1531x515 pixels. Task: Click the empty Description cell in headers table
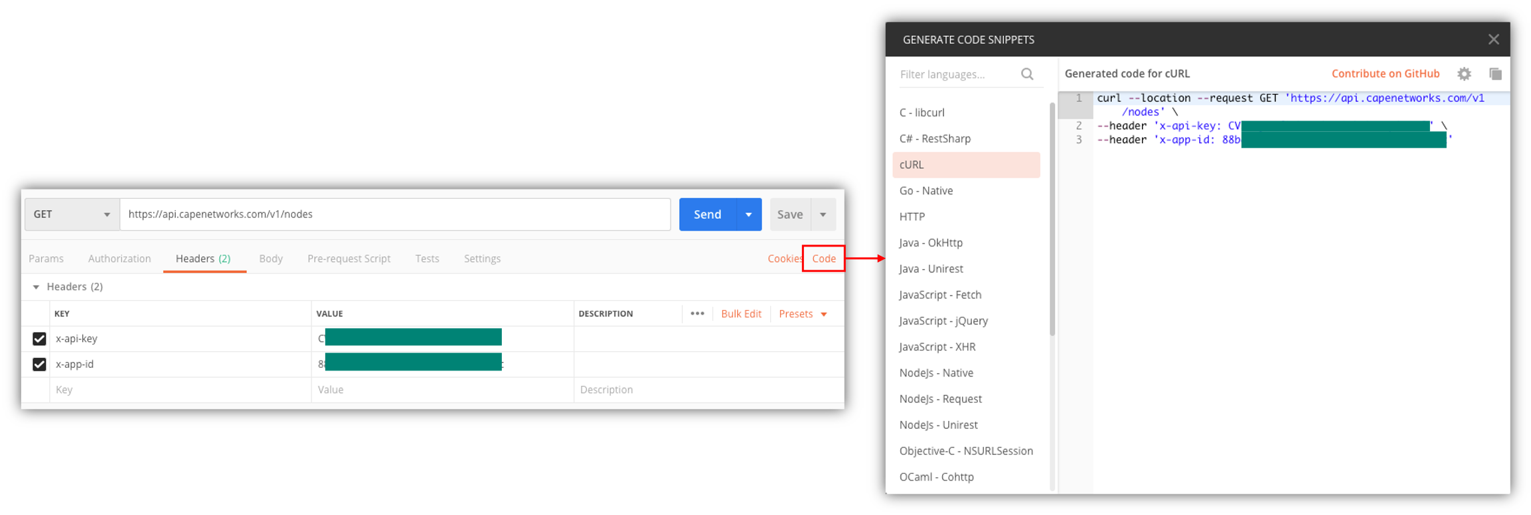tap(708, 390)
